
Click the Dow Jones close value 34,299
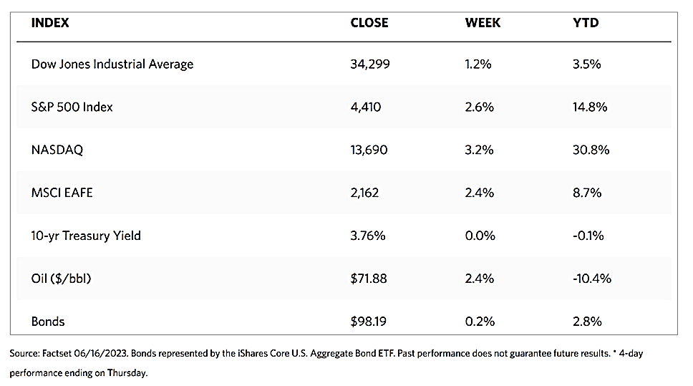click(x=371, y=64)
